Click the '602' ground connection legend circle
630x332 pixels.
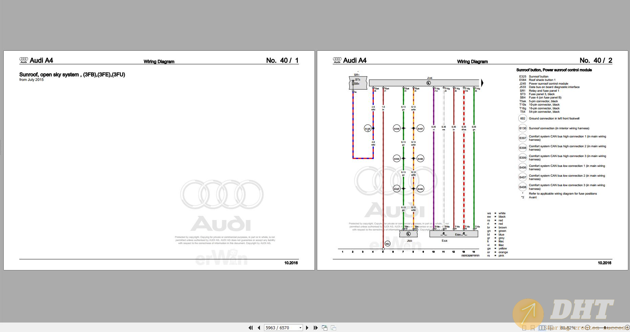click(523, 118)
